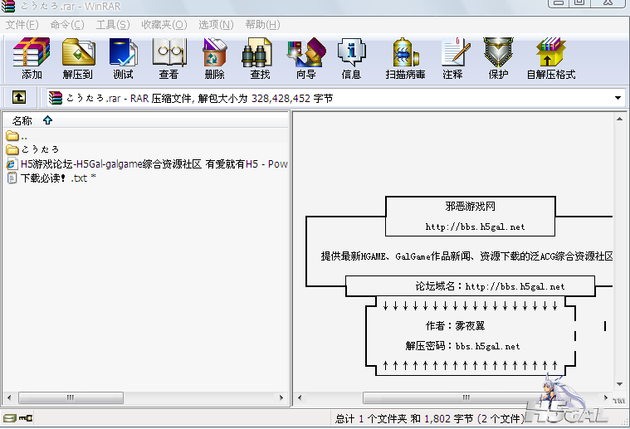The height and width of the screenshot is (429, 630).
Task: Click the file list horizontal scrollbar thumb
Action: click(71, 397)
